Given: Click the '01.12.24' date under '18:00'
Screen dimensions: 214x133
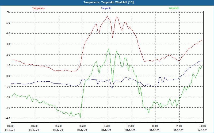Looking at the screenshot, I should pos(154,130).
